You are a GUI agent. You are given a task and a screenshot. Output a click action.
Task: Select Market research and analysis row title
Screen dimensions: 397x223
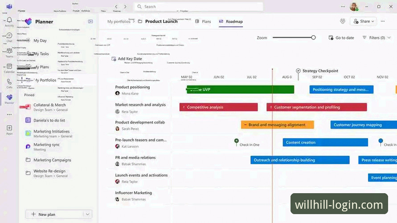pos(140,105)
